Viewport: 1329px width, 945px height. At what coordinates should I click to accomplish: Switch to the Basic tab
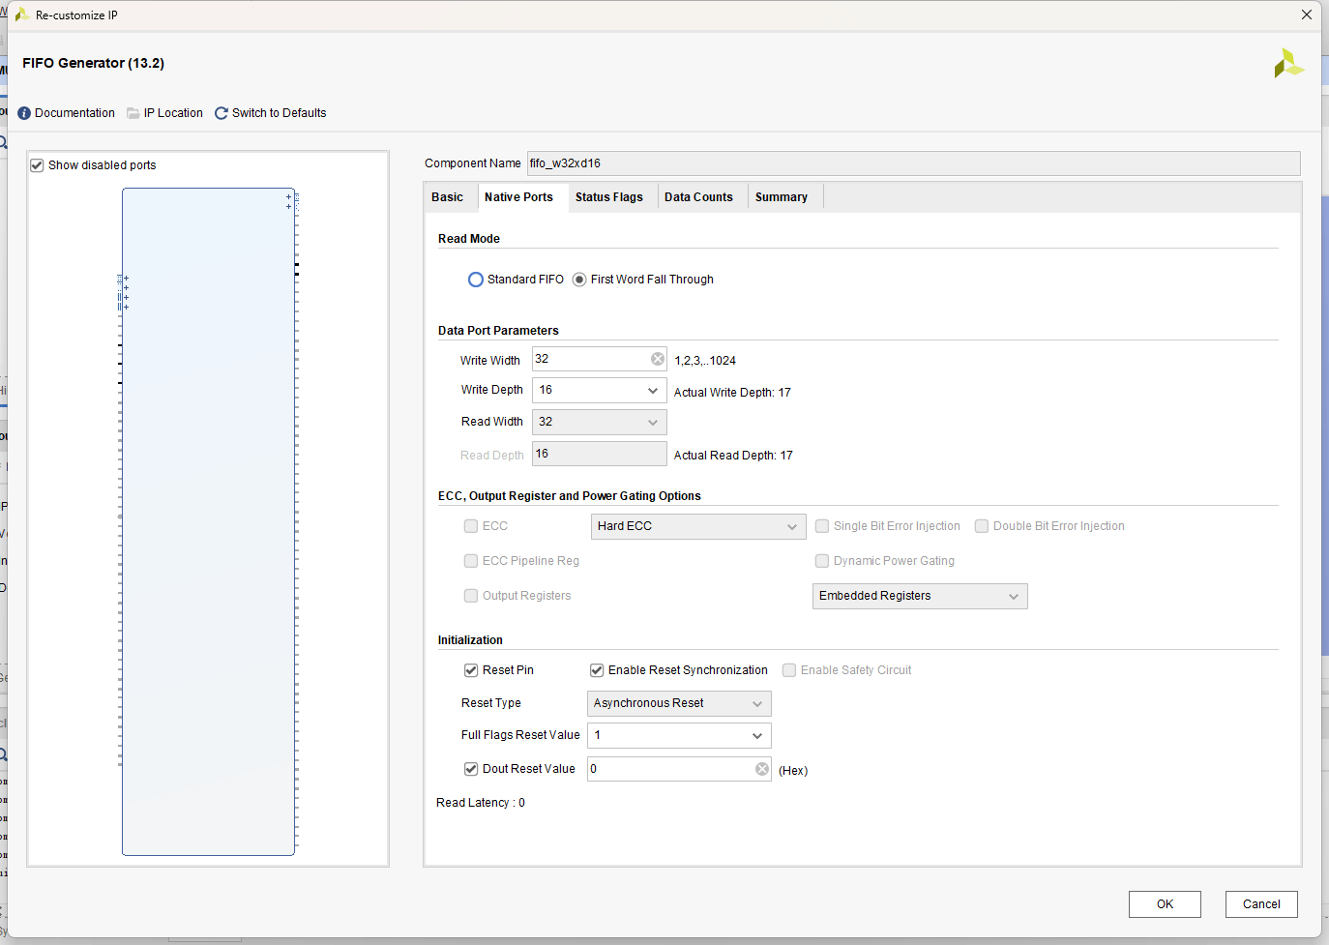pos(447,197)
